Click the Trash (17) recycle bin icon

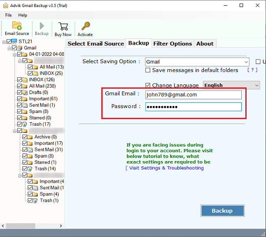point(25,124)
